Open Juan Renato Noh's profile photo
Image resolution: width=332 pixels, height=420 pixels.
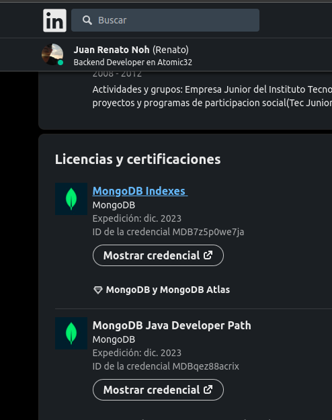tap(52, 54)
